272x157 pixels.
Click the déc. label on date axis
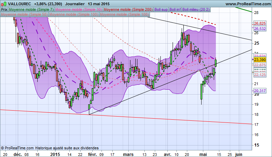18,155
